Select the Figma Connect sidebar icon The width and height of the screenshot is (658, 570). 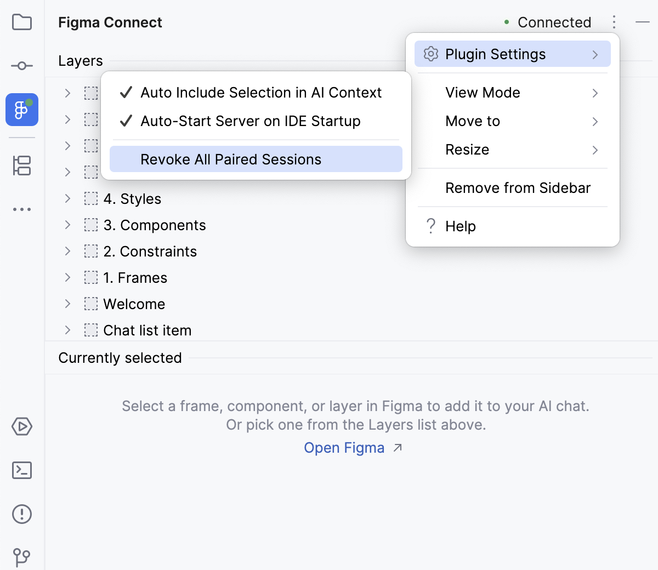22,110
